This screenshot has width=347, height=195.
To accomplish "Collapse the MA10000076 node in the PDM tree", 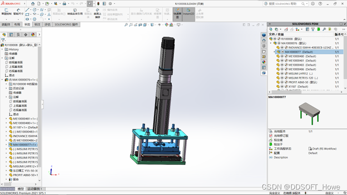I will point(272,44).
